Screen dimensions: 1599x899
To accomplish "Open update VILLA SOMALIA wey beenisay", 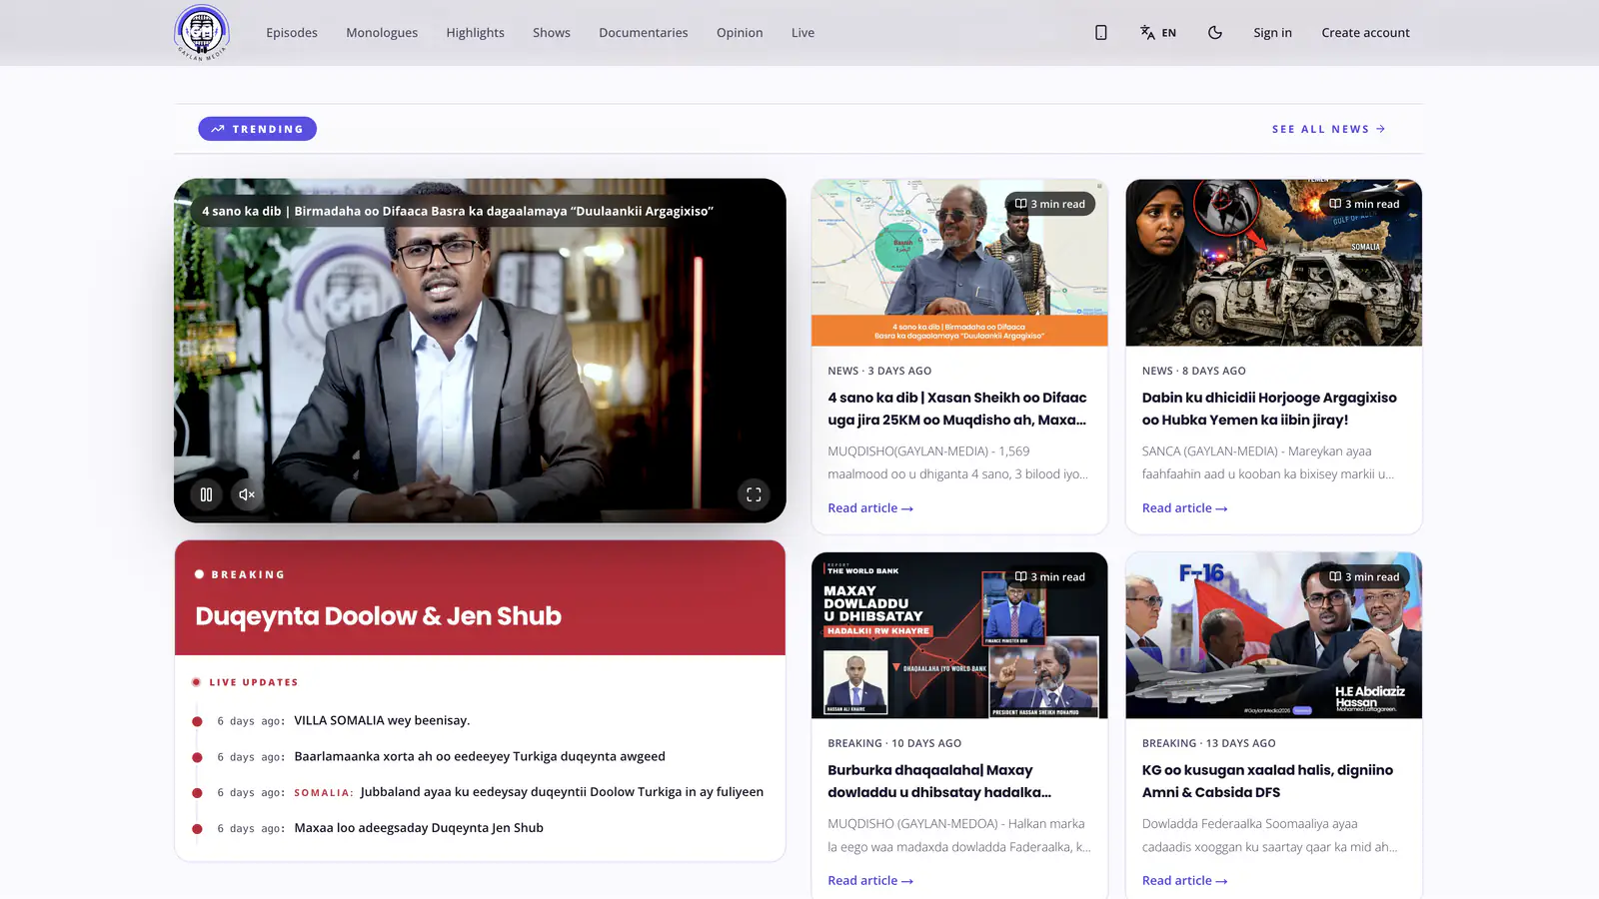I will (382, 720).
